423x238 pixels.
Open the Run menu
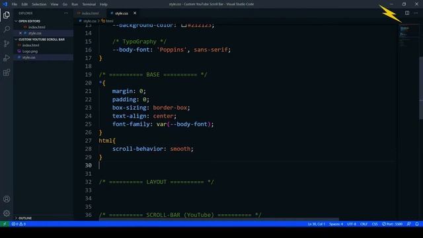(75, 5)
